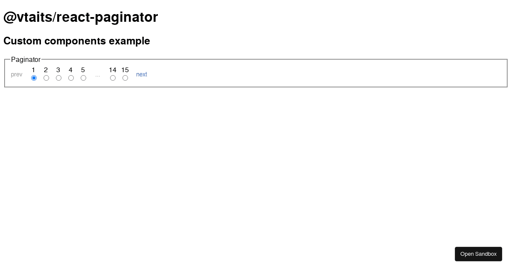Image resolution: width=512 pixels, height=269 pixels.
Task: Select the last page 15 radio button
Action: (x=125, y=78)
